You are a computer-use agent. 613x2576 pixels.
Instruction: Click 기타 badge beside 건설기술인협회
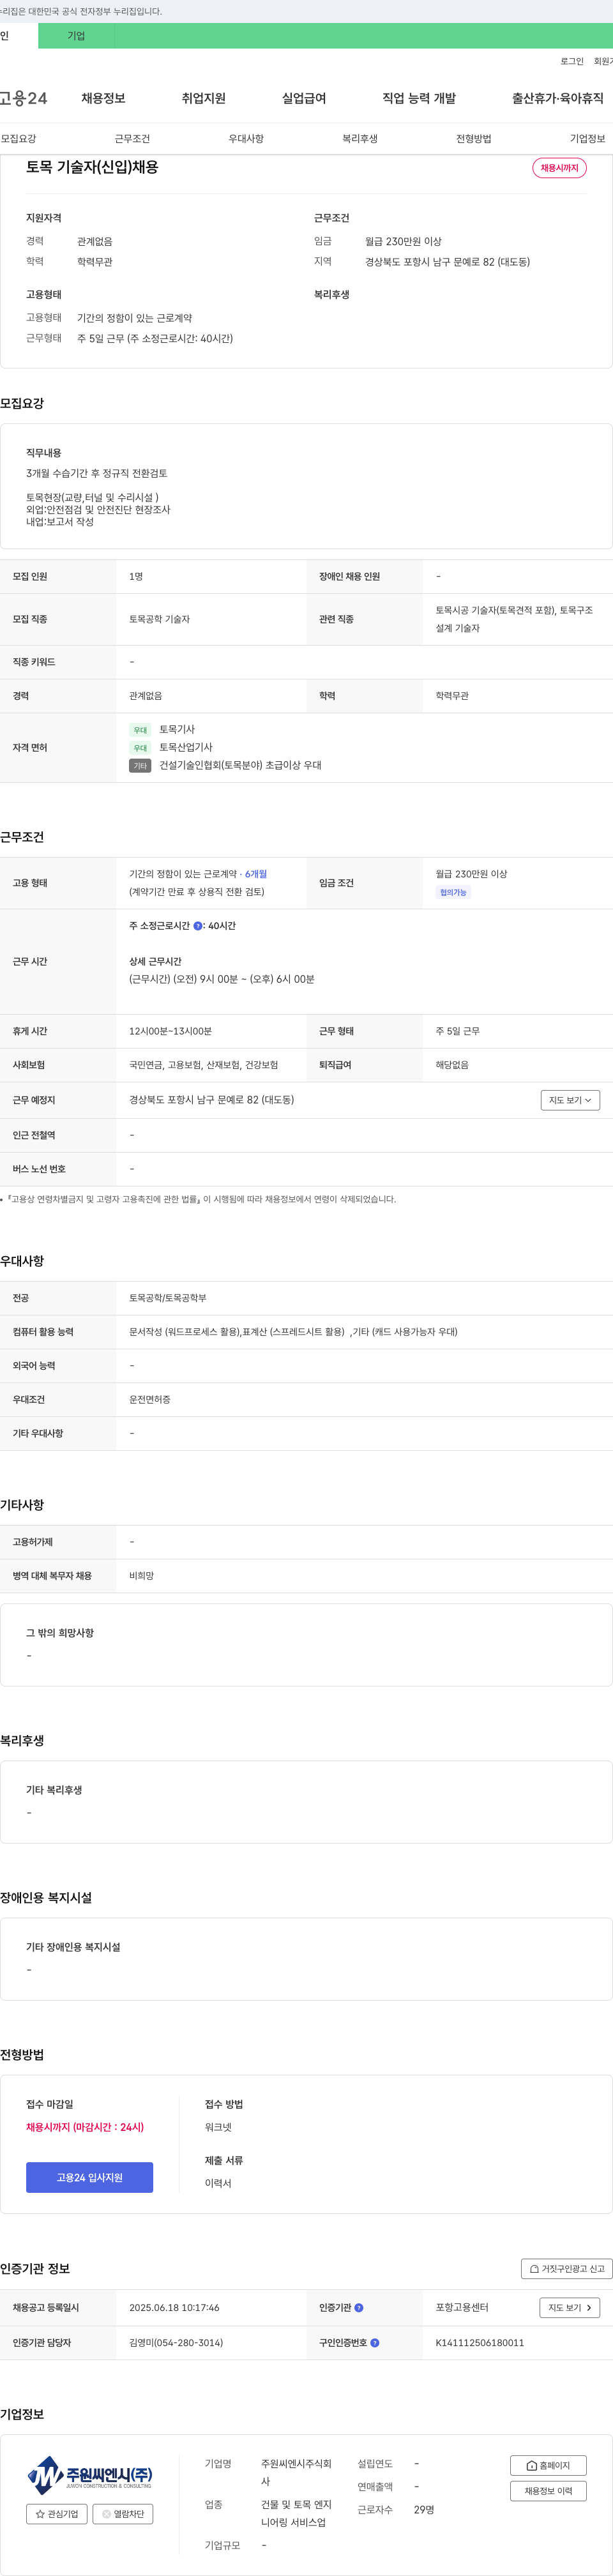pyautogui.click(x=140, y=766)
